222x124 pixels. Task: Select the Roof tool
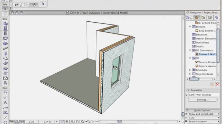coord(6,43)
